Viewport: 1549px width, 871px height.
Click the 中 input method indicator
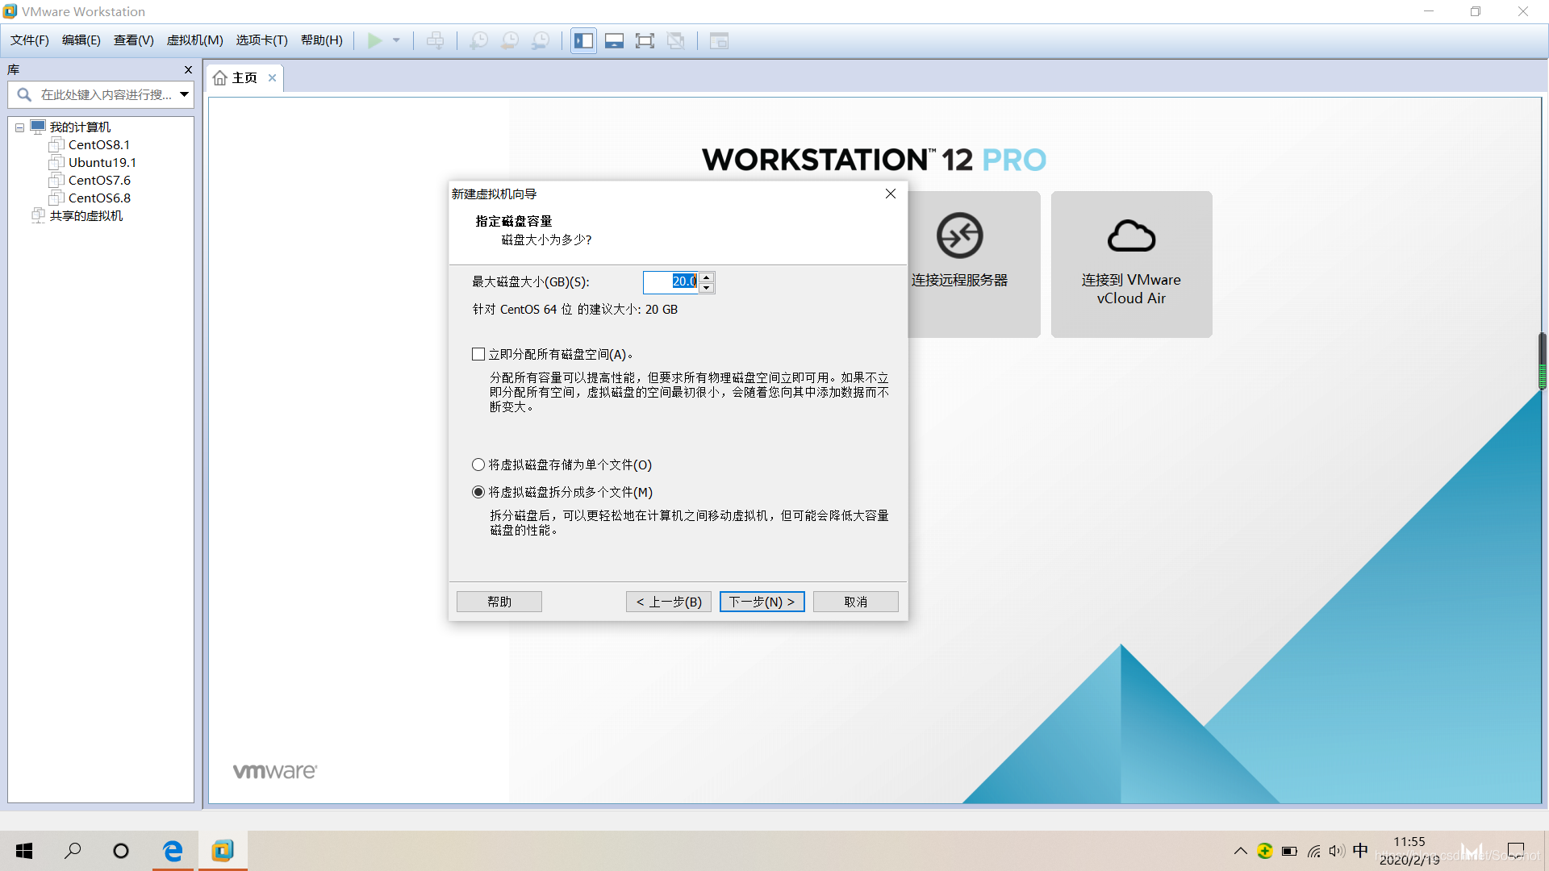pos(1360,851)
